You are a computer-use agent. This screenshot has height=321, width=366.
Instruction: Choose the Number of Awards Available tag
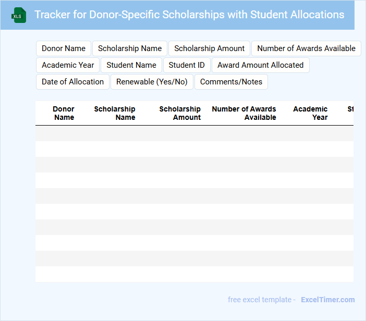point(306,48)
